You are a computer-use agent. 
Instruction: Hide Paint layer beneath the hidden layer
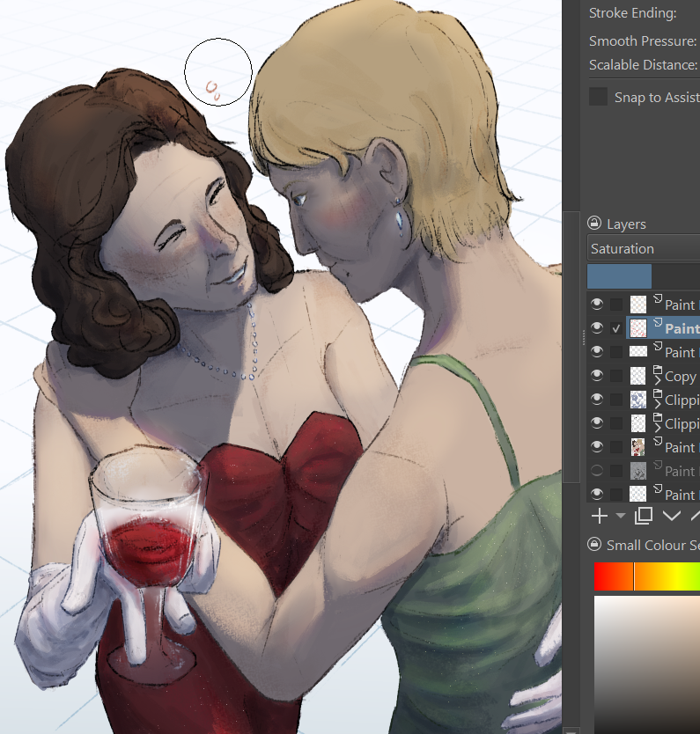click(596, 494)
